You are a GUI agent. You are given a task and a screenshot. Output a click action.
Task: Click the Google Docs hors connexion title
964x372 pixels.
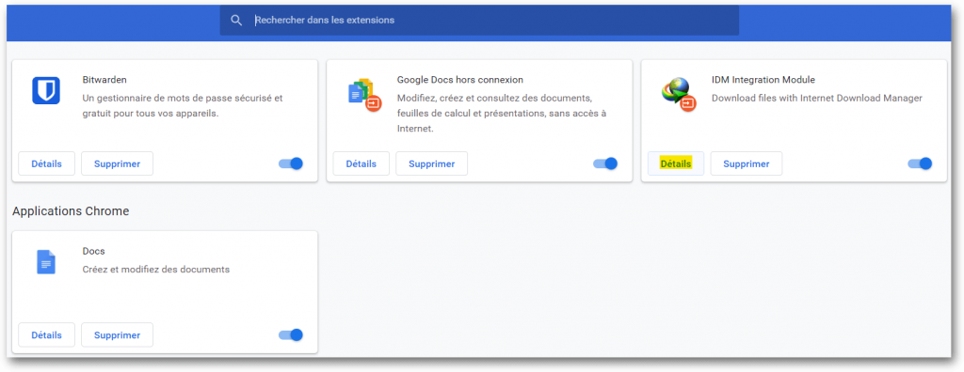[x=459, y=80]
